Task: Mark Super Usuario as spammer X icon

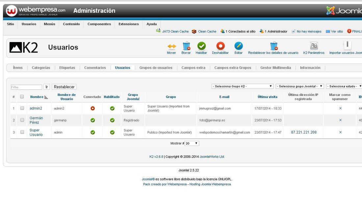Action: point(340,132)
